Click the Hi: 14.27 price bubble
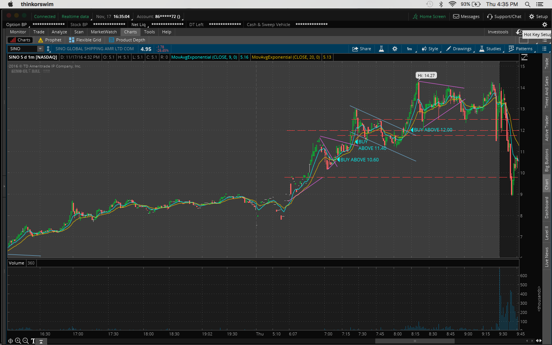 point(426,76)
